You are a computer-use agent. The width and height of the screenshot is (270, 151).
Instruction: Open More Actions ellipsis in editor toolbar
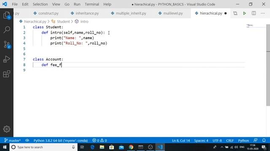click(x=263, y=13)
